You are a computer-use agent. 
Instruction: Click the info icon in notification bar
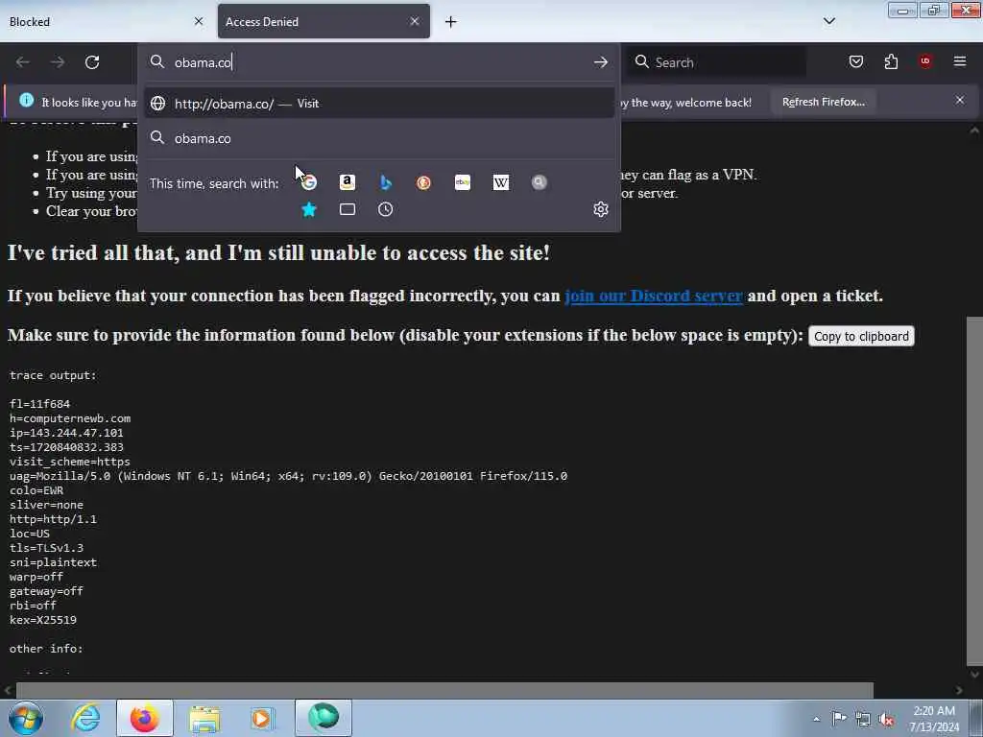[26, 100]
